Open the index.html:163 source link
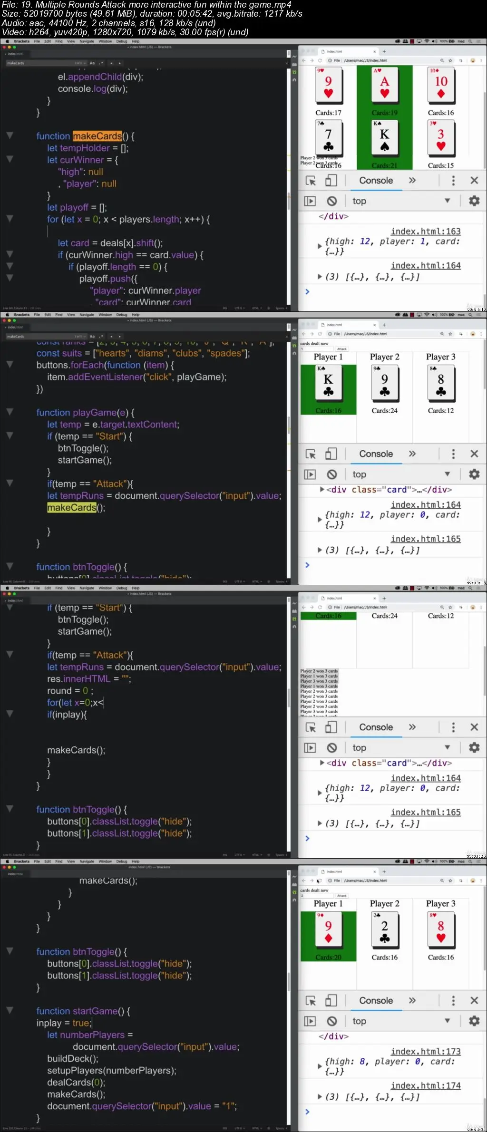 point(426,232)
